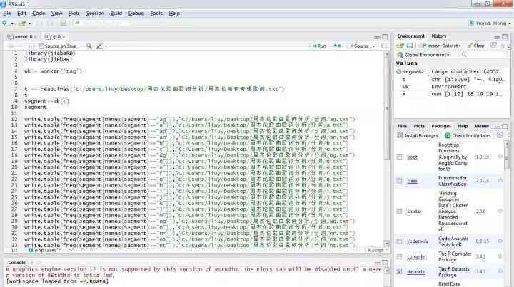Open the code tools wand dropdown arrow
This screenshot has width=514, height=287.
[x=106, y=46]
